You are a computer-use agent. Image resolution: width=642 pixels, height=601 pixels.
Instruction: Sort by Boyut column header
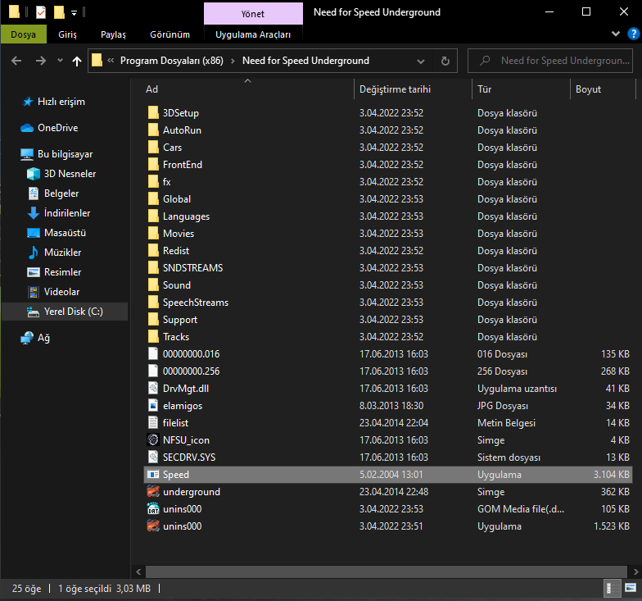(603, 89)
